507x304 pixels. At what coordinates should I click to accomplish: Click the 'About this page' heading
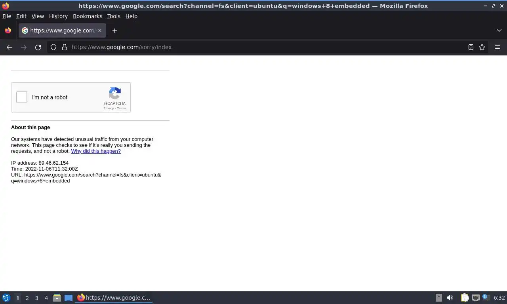[30, 127]
